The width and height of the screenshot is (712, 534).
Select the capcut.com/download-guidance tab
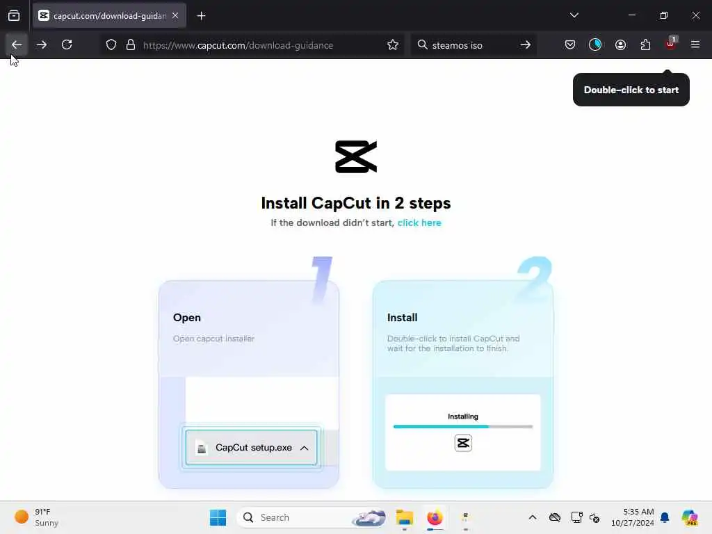[109, 15]
